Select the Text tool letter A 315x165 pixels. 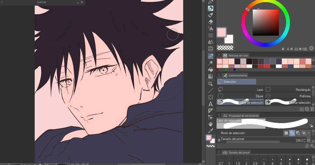(211, 104)
